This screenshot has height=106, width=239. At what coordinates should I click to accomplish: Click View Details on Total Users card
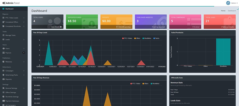[56, 27]
